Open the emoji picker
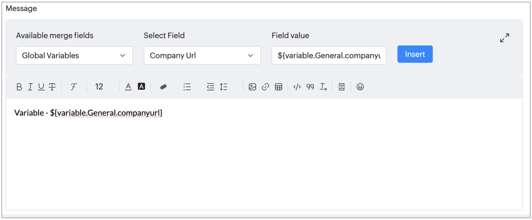The width and height of the screenshot is (532, 220). coord(360,87)
